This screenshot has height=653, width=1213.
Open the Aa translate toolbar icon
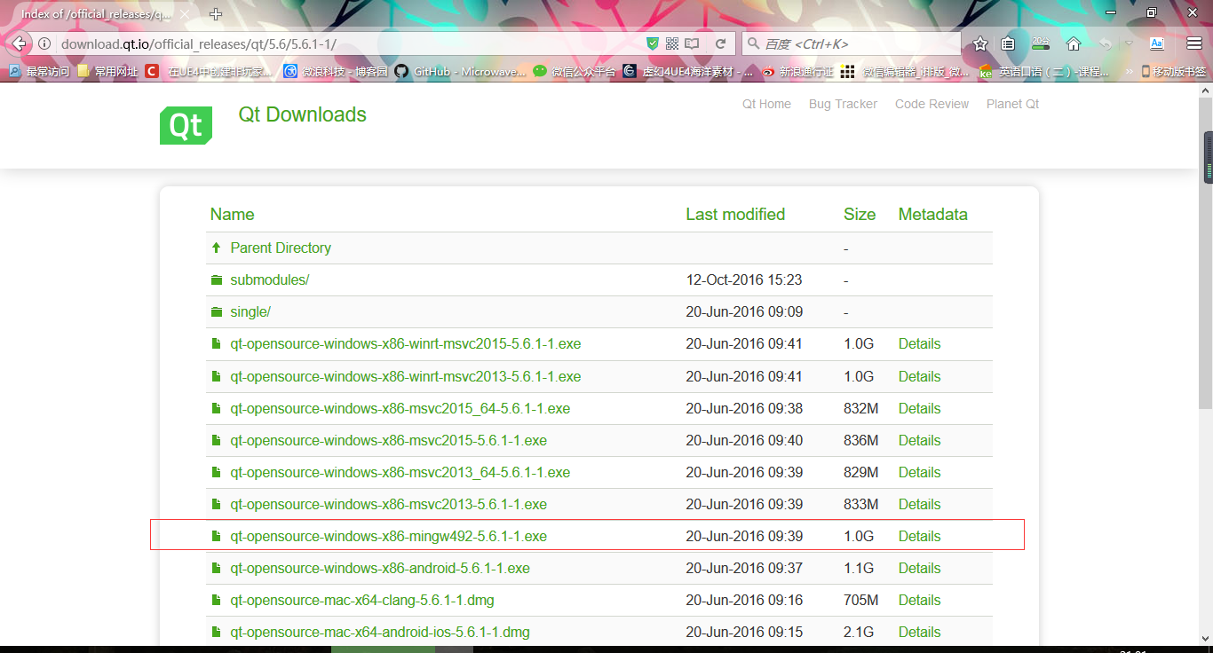(1157, 43)
